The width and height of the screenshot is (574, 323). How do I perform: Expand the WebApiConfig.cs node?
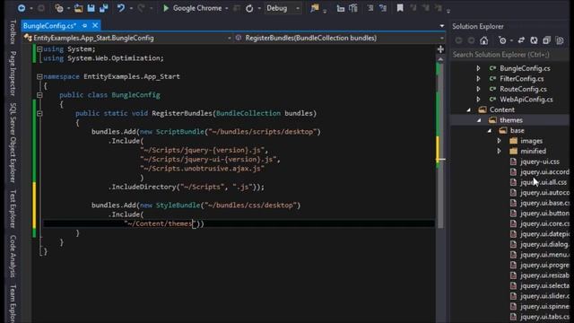(x=478, y=100)
